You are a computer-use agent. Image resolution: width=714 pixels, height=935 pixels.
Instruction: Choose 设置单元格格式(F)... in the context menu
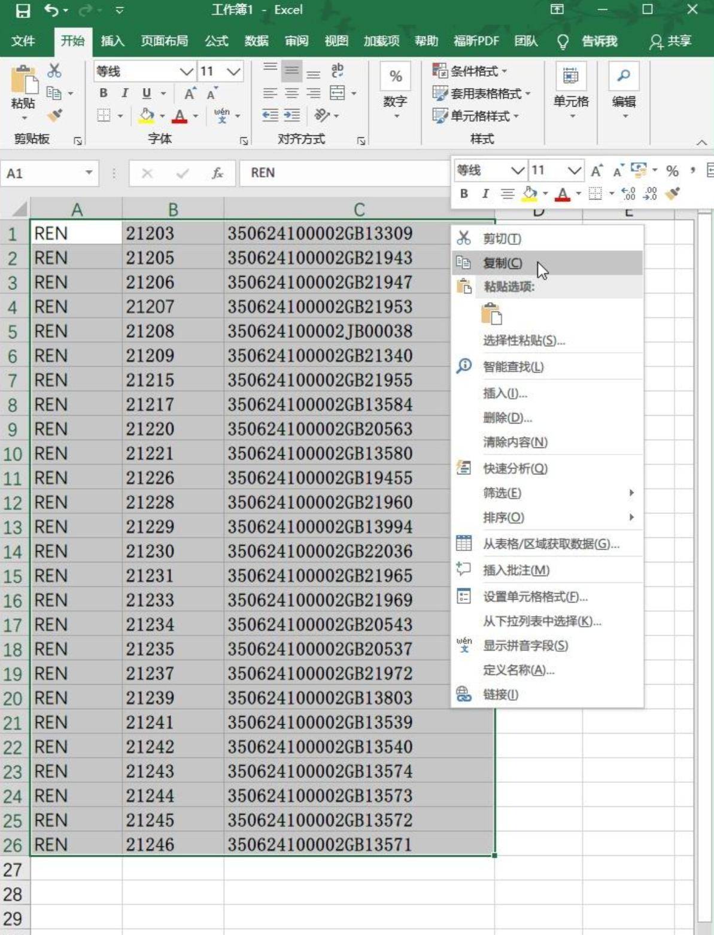click(x=534, y=597)
